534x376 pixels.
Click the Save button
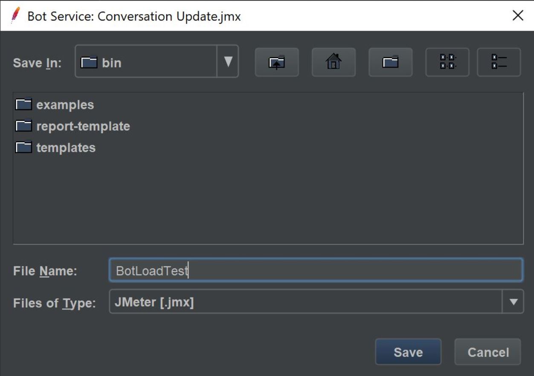(408, 352)
